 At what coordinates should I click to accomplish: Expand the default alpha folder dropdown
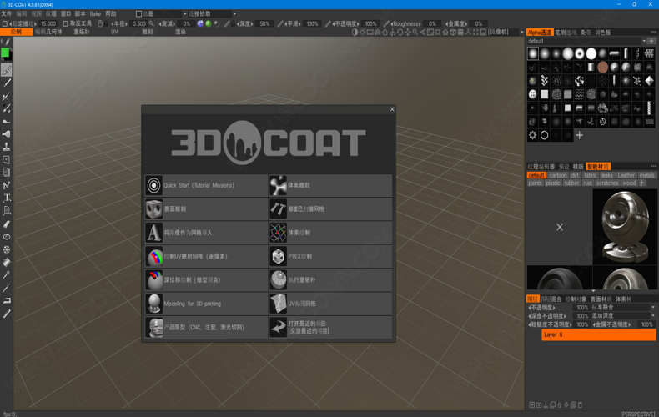[x=644, y=41]
